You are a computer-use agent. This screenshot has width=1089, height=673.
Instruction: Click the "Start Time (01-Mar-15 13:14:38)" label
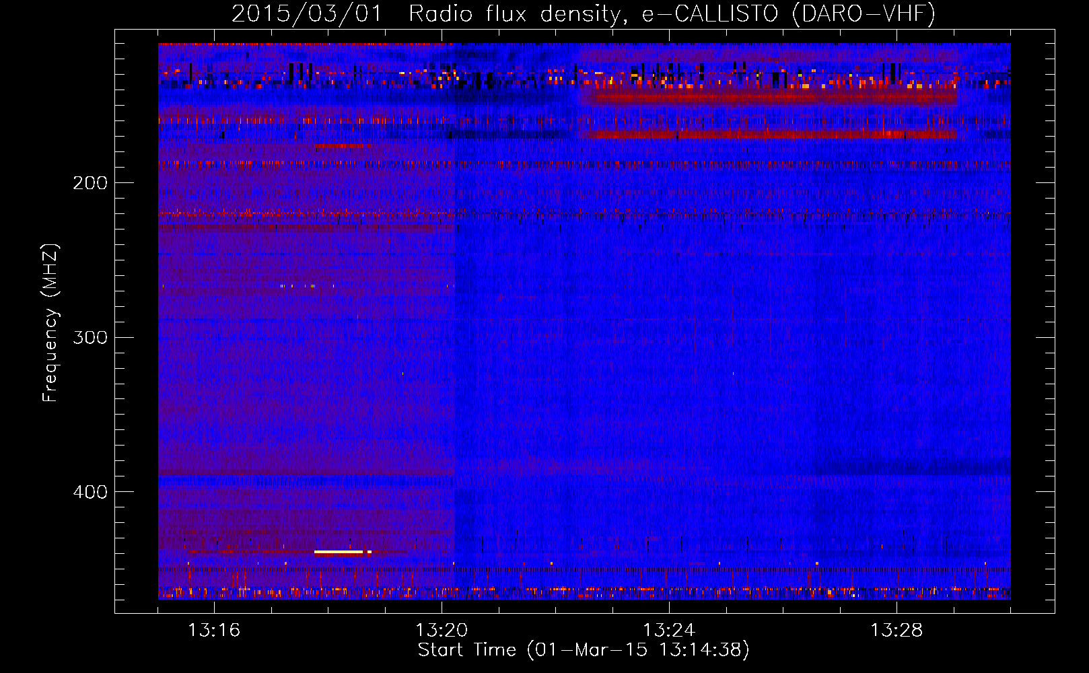click(x=584, y=650)
